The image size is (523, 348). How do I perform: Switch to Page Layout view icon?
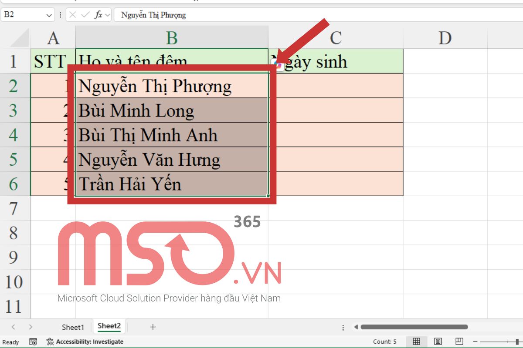(438, 341)
